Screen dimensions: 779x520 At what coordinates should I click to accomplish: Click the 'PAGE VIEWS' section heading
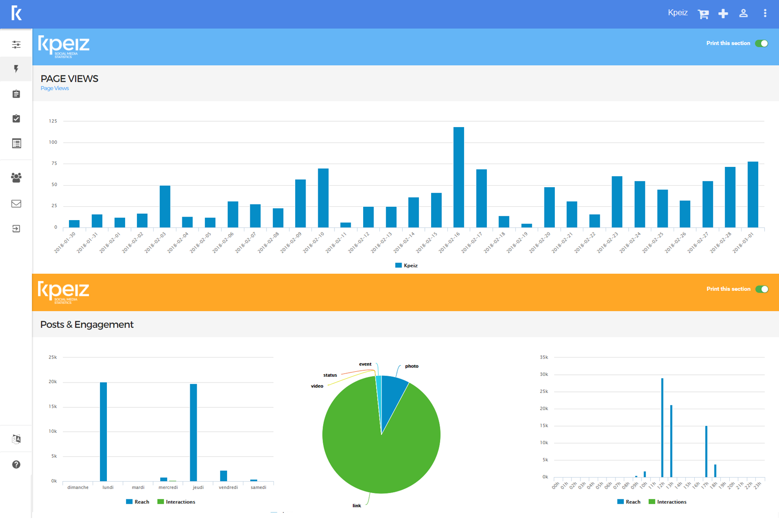[x=69, y=79]
